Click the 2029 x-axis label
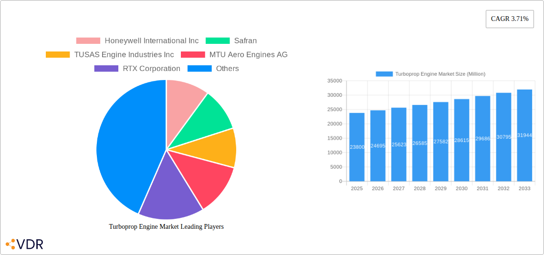544x255 pixels. 440,188
